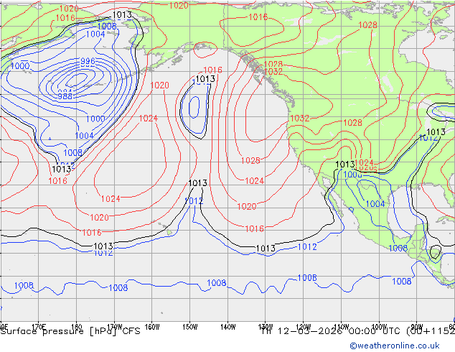Click the 1008 label over Central America
The height and width of the screenshot is (352, 455).
pyautogui.click(x=398, y=248)
